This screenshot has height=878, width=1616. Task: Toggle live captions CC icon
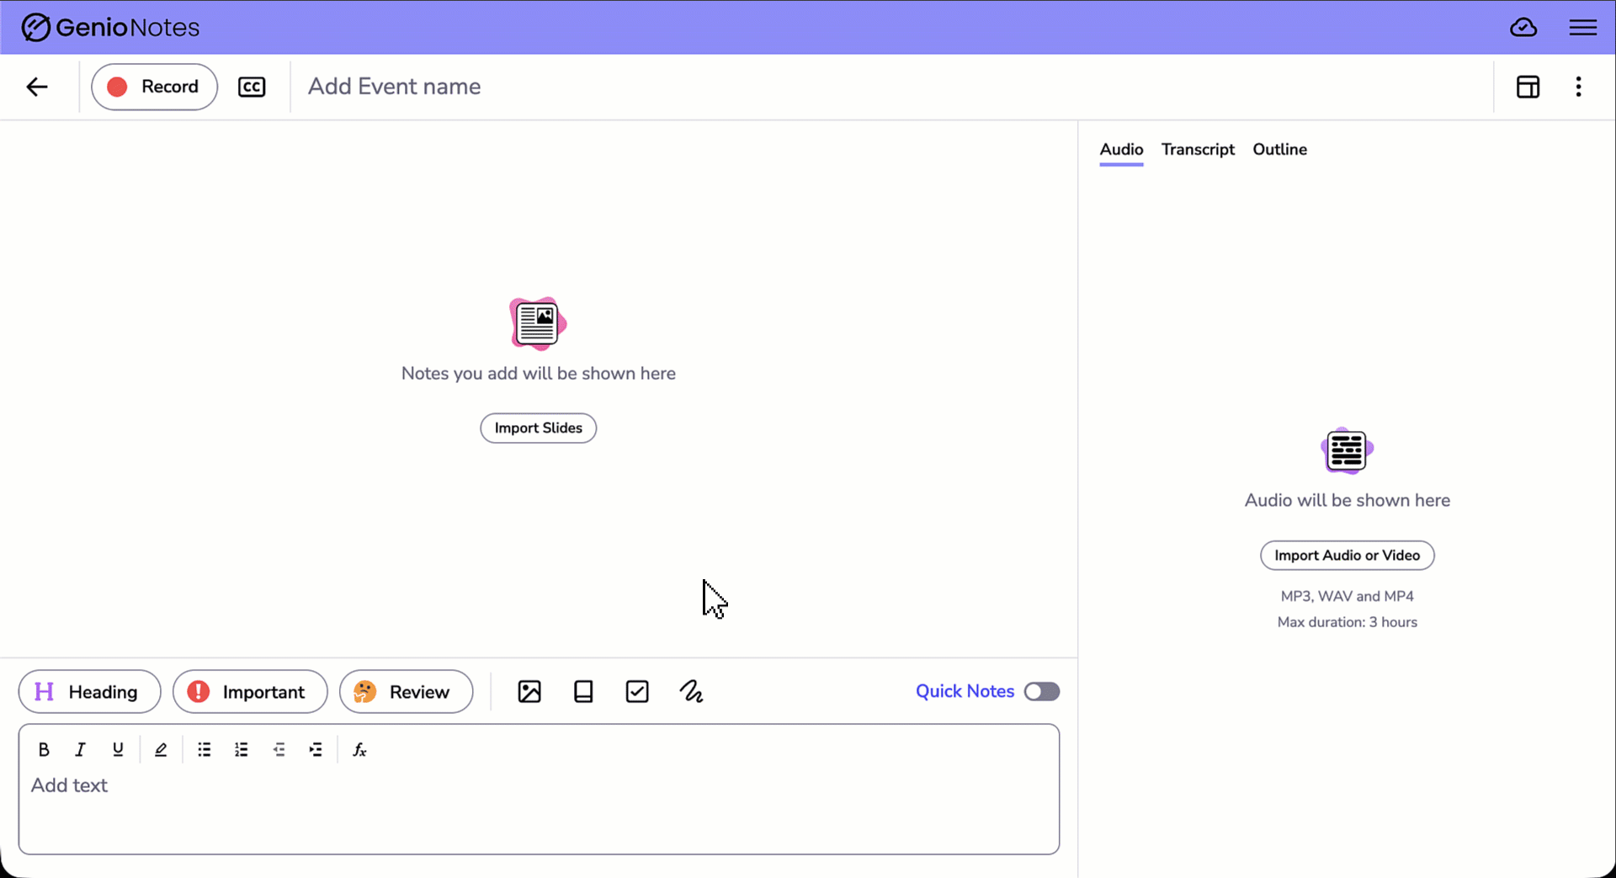252,87
